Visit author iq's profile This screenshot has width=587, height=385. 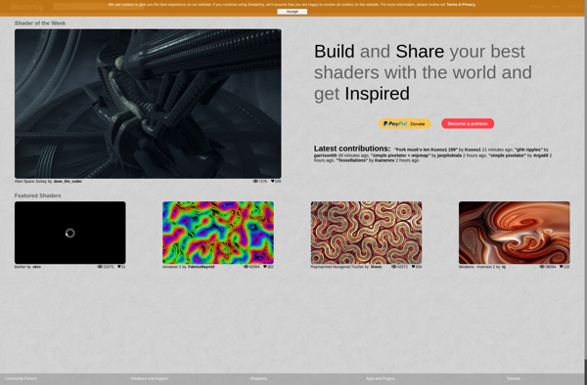[x=504, y=267]
